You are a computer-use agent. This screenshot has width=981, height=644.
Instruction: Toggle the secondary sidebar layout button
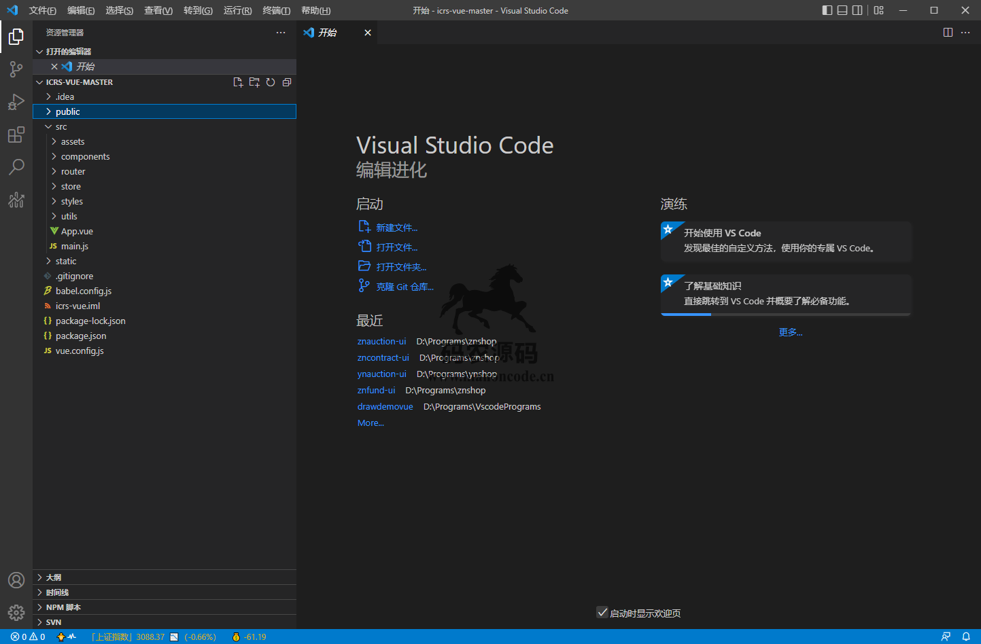pyautogui.click(x=857, y=10)
